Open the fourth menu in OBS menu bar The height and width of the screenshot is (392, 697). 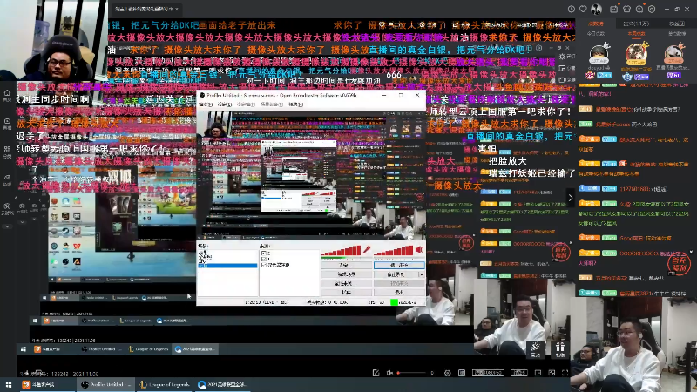point(272,105)
